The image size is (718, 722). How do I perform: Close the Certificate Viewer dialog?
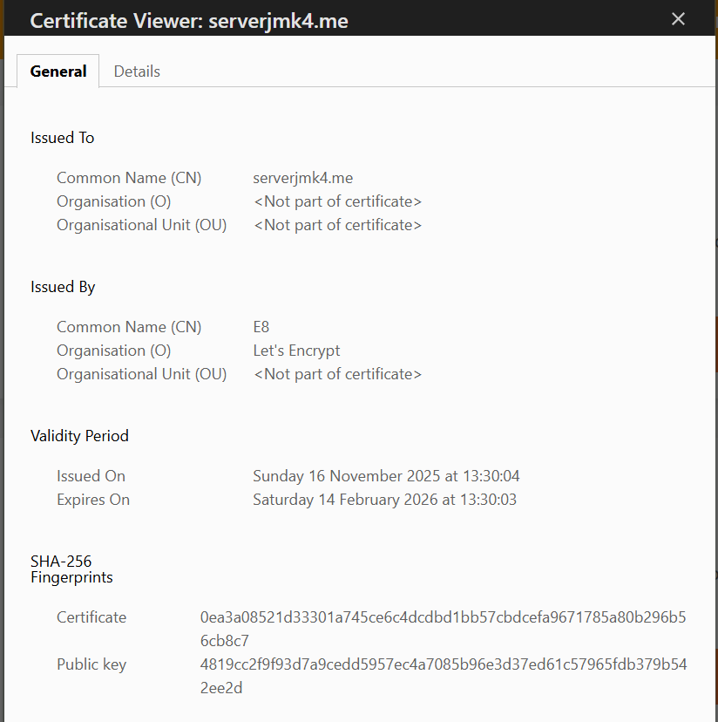pos(678,18)
